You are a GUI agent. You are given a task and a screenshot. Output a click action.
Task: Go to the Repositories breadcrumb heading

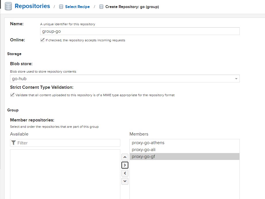pos(32,6)
